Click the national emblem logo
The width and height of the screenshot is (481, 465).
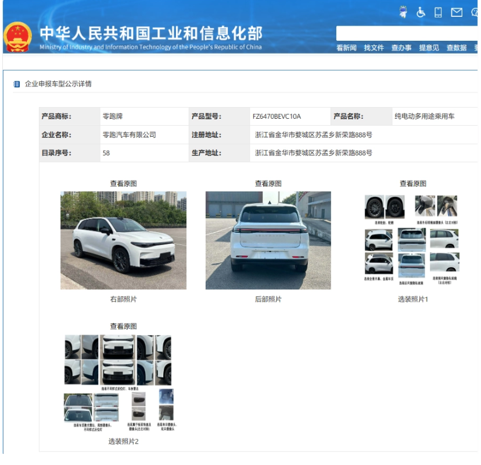pos(17,37)
